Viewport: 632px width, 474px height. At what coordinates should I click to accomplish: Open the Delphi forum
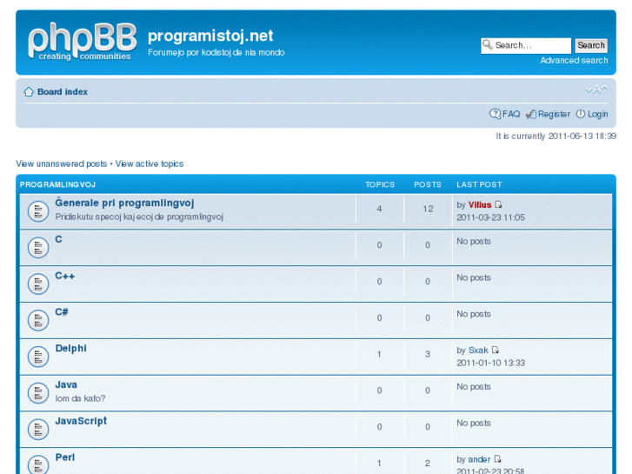coord(71,349)
